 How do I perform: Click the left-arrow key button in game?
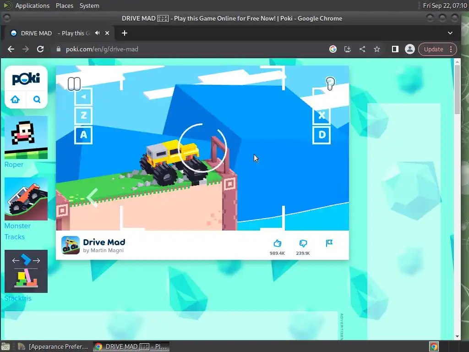(x=83, y=96)
